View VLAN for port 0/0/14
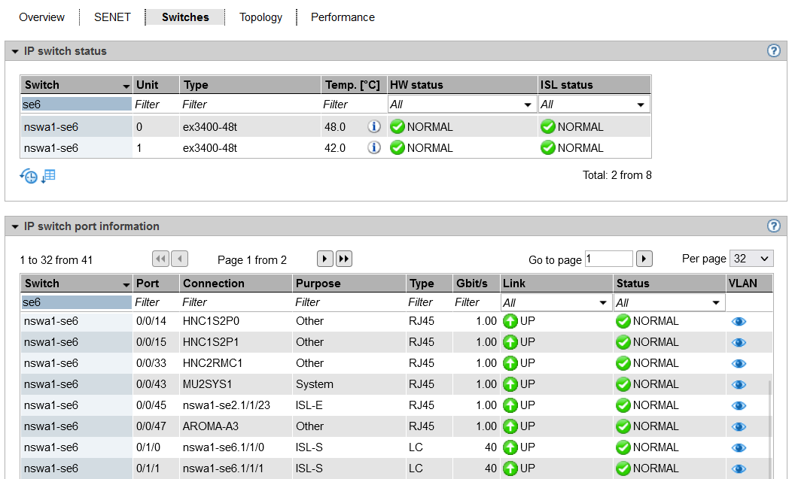Image resolution: width=792 pixels, height=479 pixels. click(739, 321)
